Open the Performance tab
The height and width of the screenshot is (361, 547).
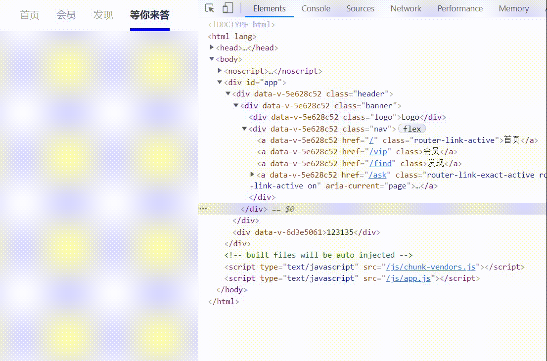coord(460,8)
